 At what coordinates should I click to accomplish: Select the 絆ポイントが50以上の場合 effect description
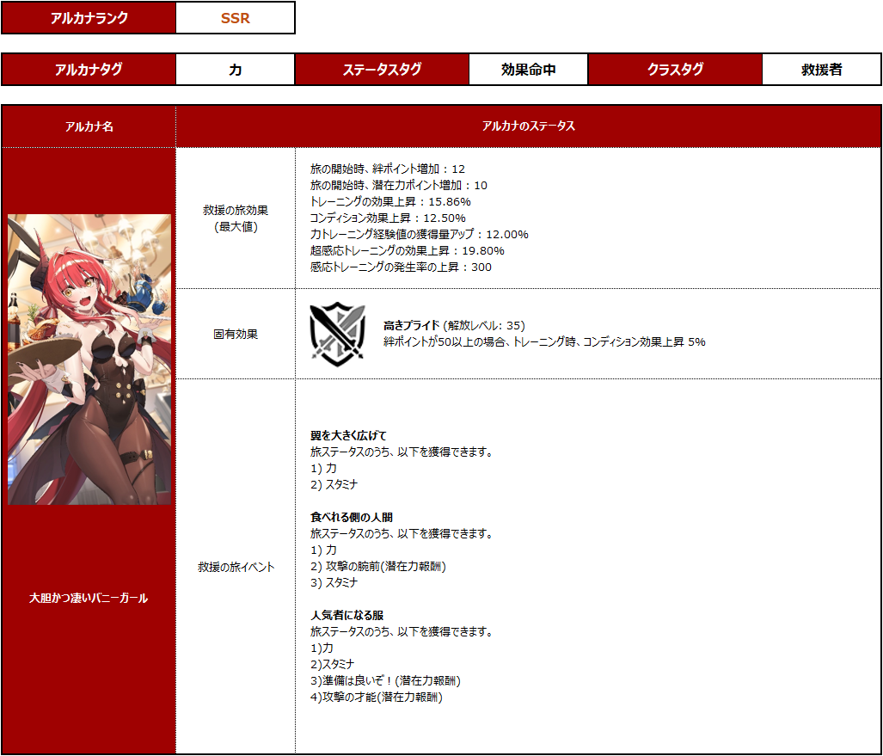tap(544, 341)
